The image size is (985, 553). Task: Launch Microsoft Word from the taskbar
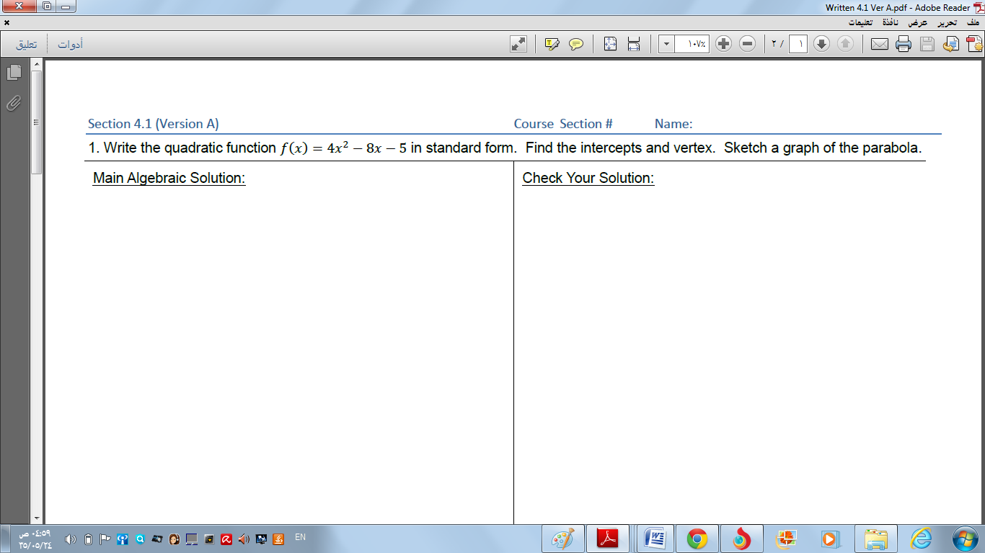tap(653, 537)
